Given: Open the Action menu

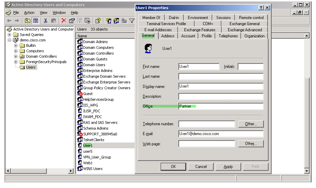Looking at the screenshot, I should pyautogui.click(x=29, y=13).
